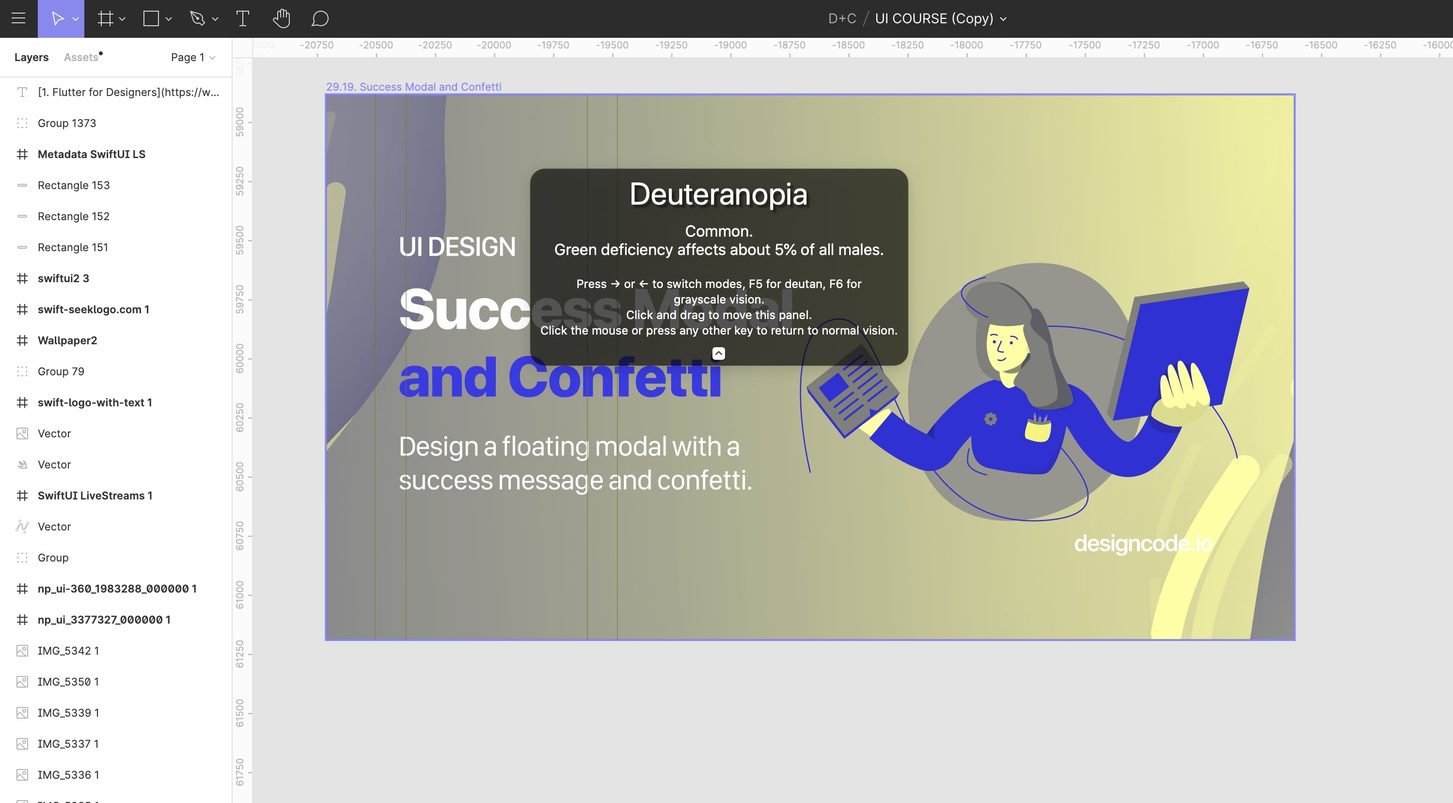
Task: Click the image thumbnail icon next to IMG_5342 1
Action: click(x=21, y=650)
